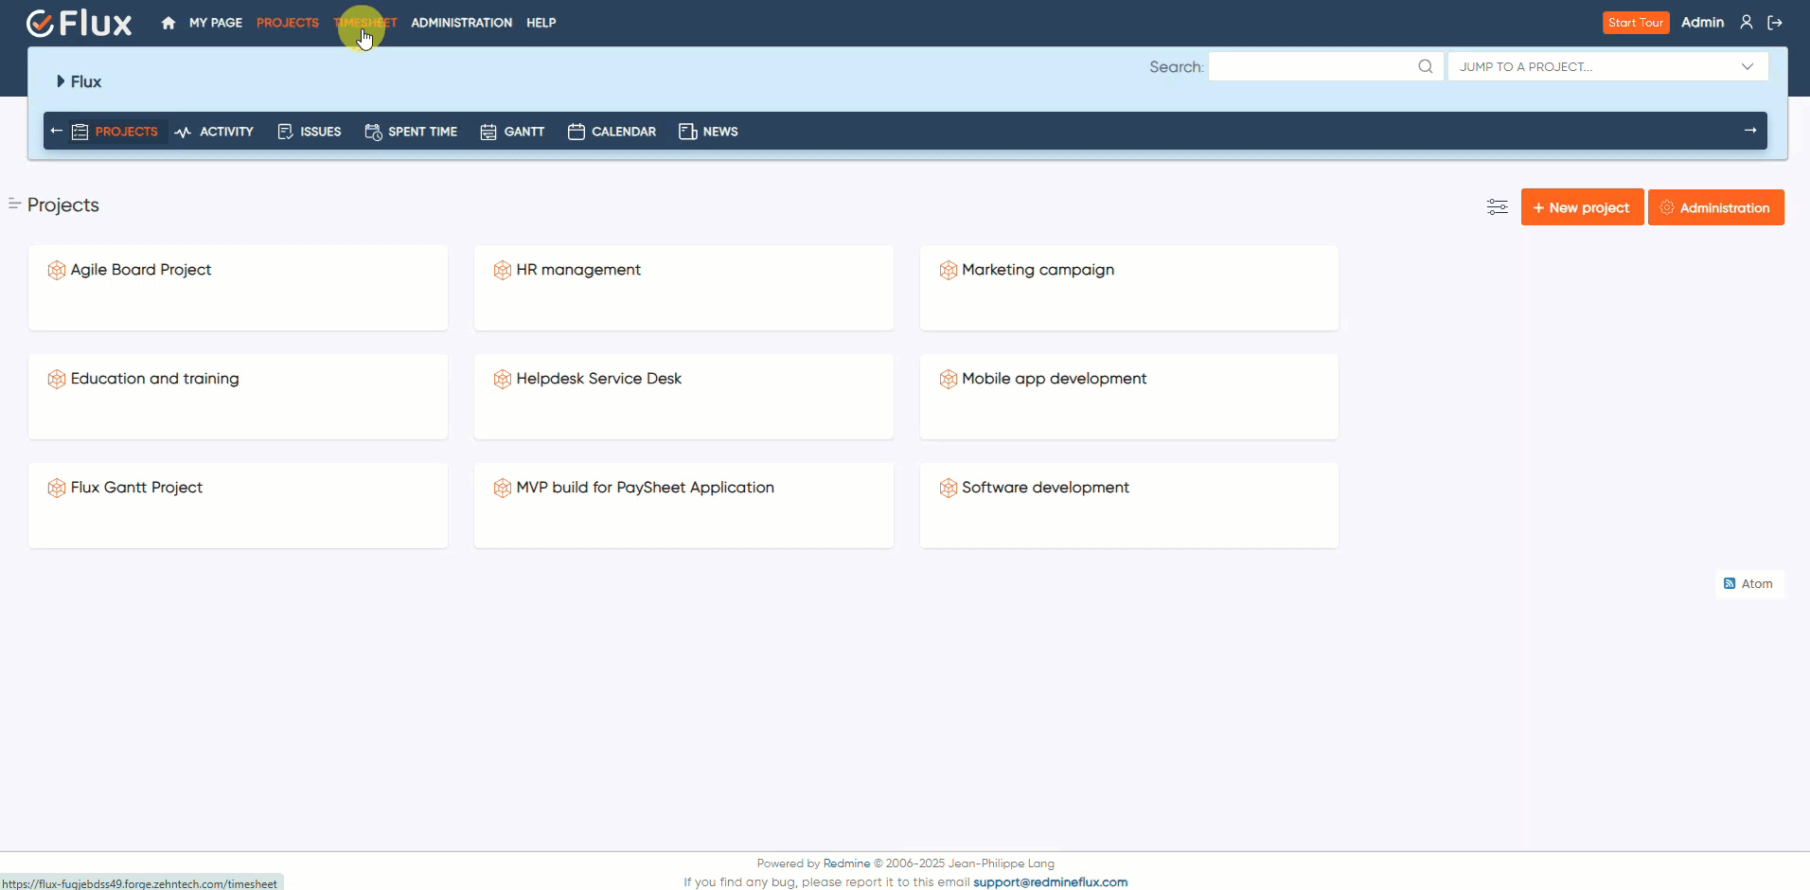Viewport: 1810px width, 890px height.
Task: Open the Jump To A Project dropdown
Action: click(x=1606, y=66)
